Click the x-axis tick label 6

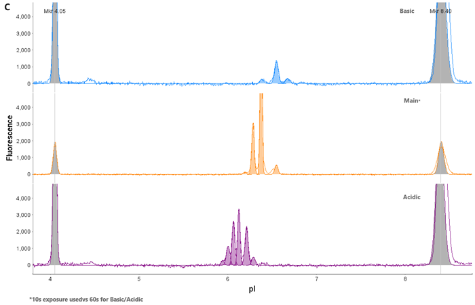click(227, 279)
